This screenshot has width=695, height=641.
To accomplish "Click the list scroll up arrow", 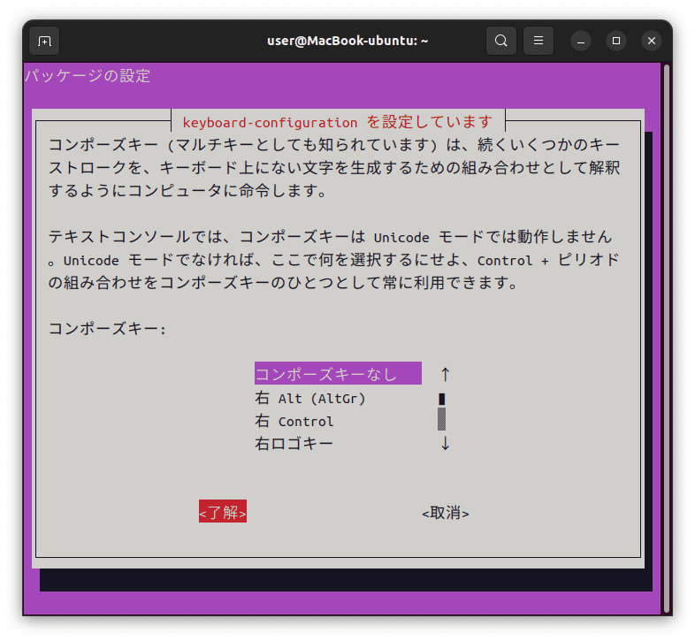I will [x=446, y=374].
